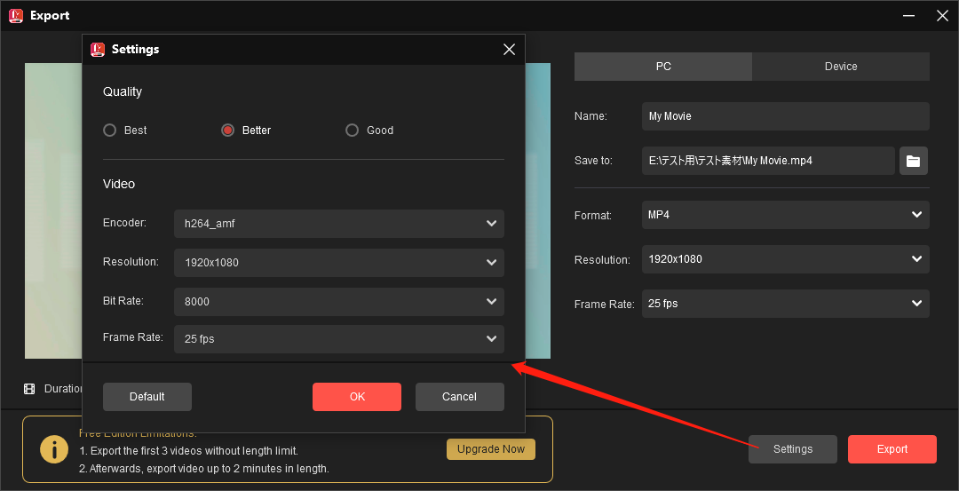This screenshot has width=959, height=491.
Task: Click the film strip icon beside Duration
Action: tap(29, 389)
